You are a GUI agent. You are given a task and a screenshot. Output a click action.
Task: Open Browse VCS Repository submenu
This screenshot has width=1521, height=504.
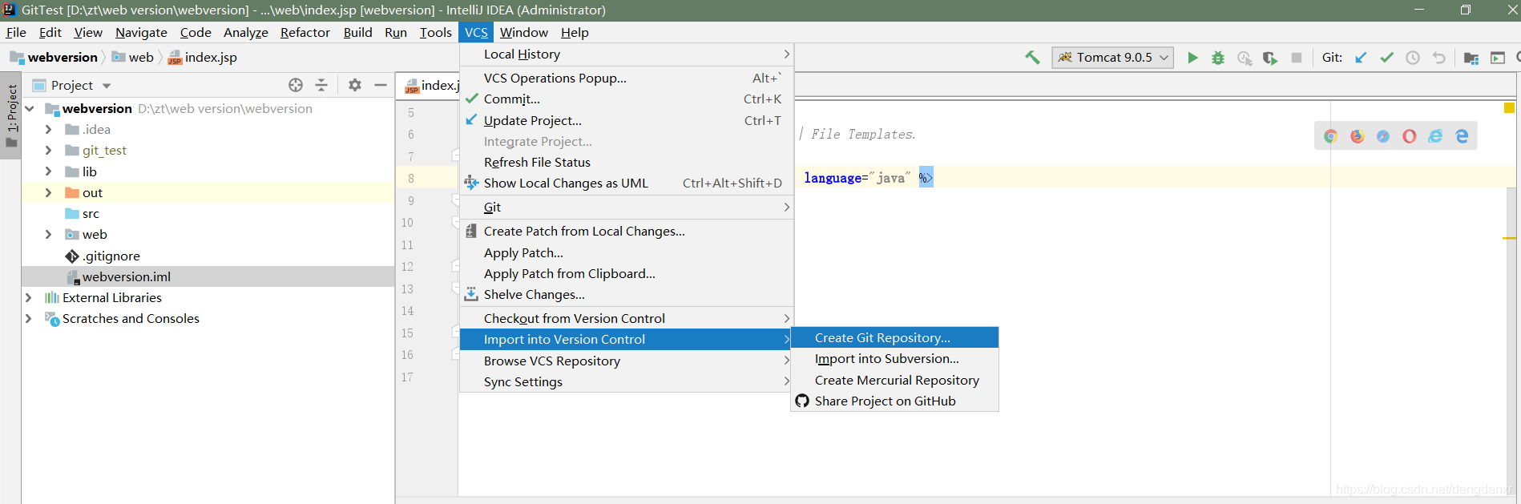tap(627, 361)
